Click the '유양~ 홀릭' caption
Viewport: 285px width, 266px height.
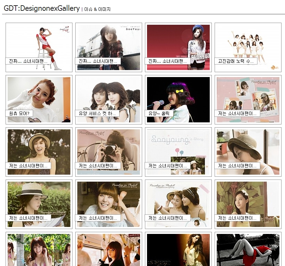159,113
